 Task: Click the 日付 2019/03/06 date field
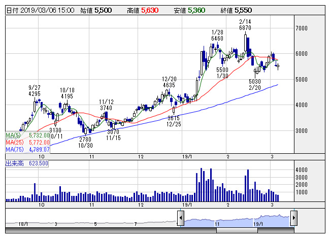point(41,10)
